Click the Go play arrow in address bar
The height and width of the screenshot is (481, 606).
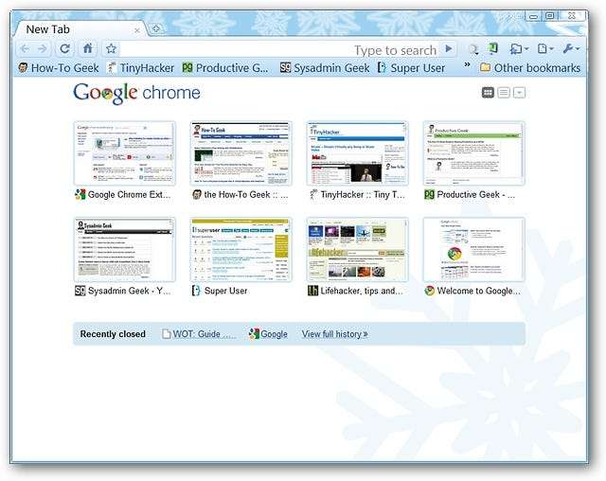point(449,48)
